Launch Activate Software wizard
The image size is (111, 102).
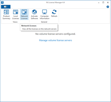point(34,14)
